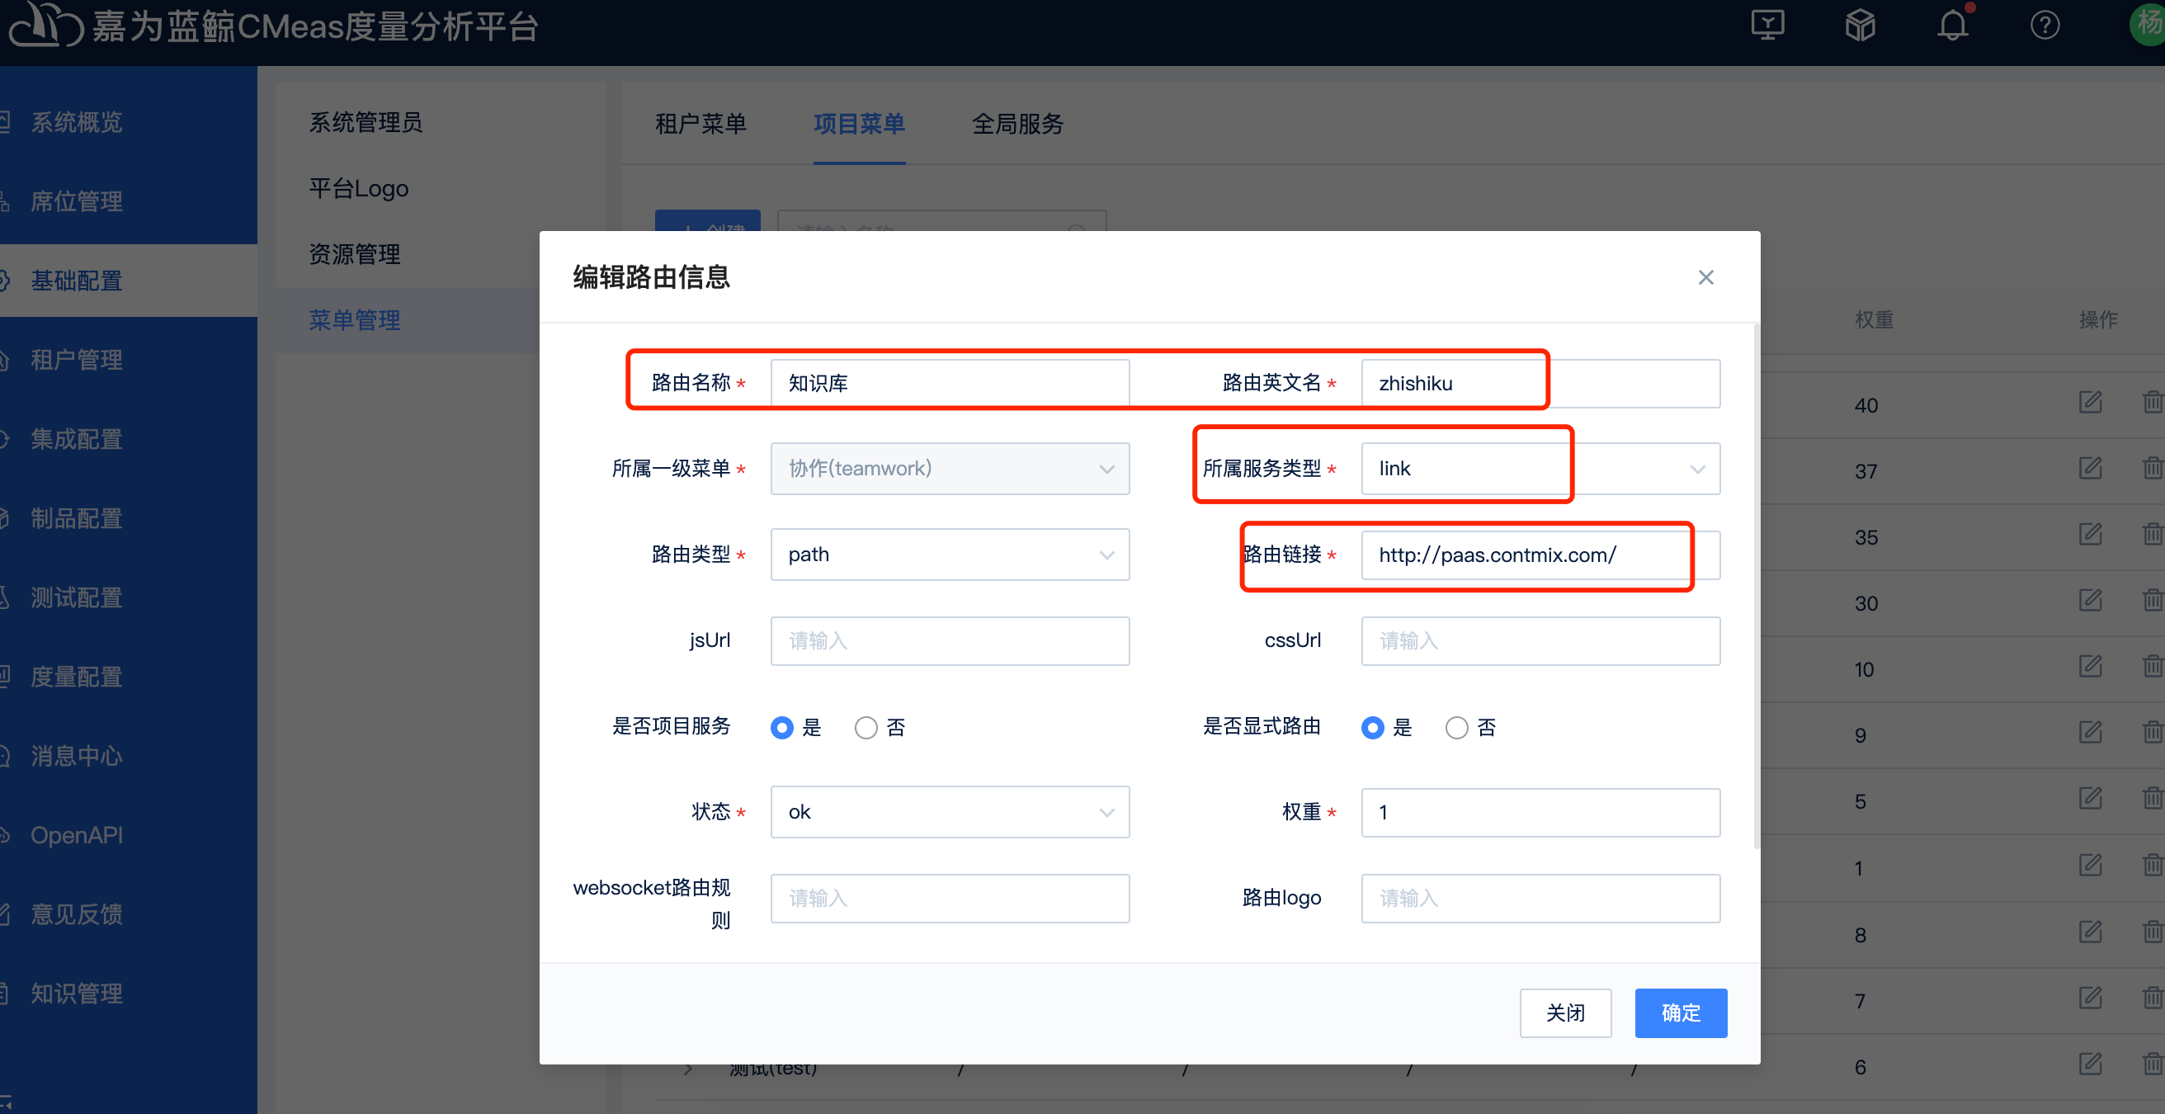Edit the row with weight 5

2090,798
